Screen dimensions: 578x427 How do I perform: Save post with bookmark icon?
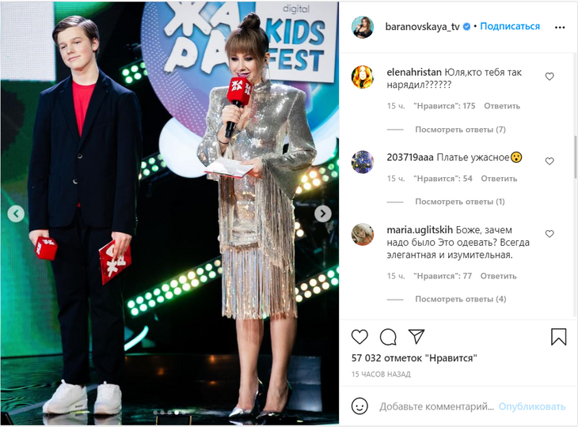(558, 337)
